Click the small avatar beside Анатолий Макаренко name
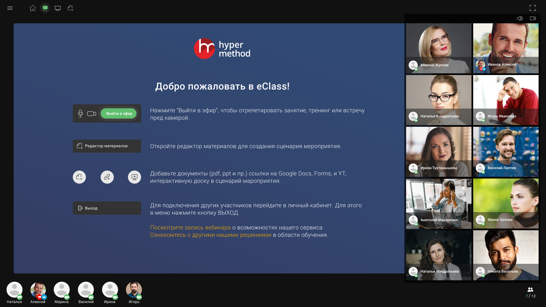The height and width of the screenshot is (307, 546). [413, 220]
